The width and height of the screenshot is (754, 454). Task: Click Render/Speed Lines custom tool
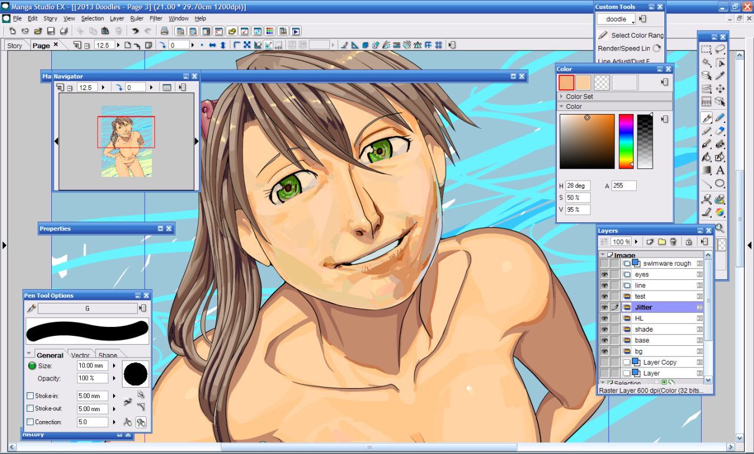tap(629, 48)
